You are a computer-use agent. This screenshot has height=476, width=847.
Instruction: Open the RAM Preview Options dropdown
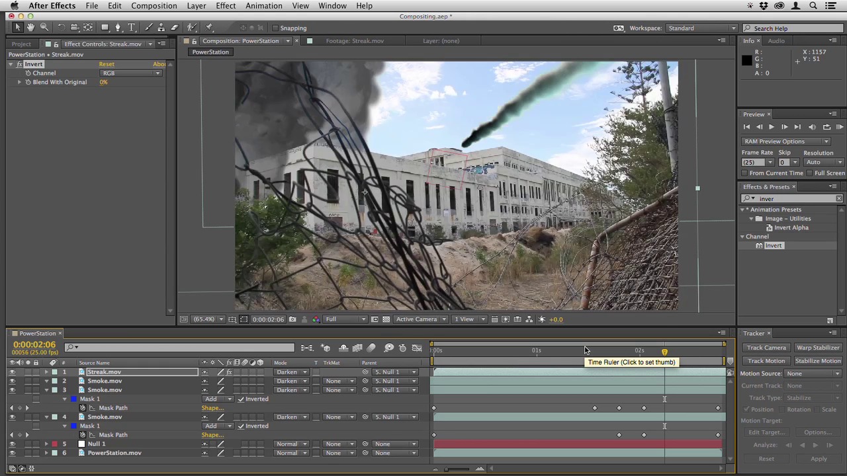pyautogui.click(x=785, y=141)
